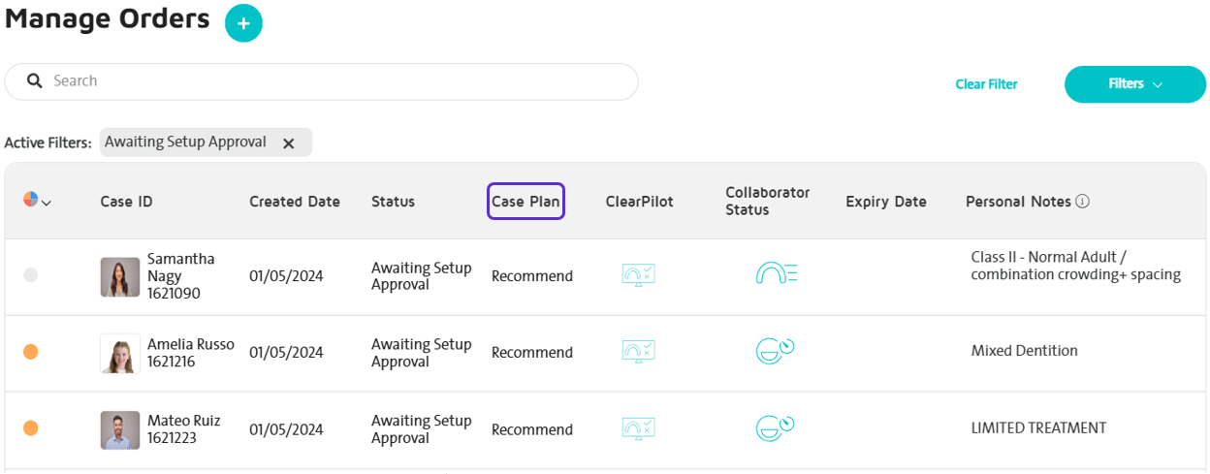
Task: Open Amelia Russo's ClearPilot icon
Action: 639,352
